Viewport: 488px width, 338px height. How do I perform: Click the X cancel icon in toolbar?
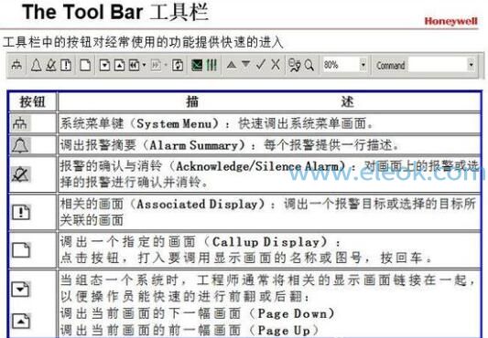276,65
